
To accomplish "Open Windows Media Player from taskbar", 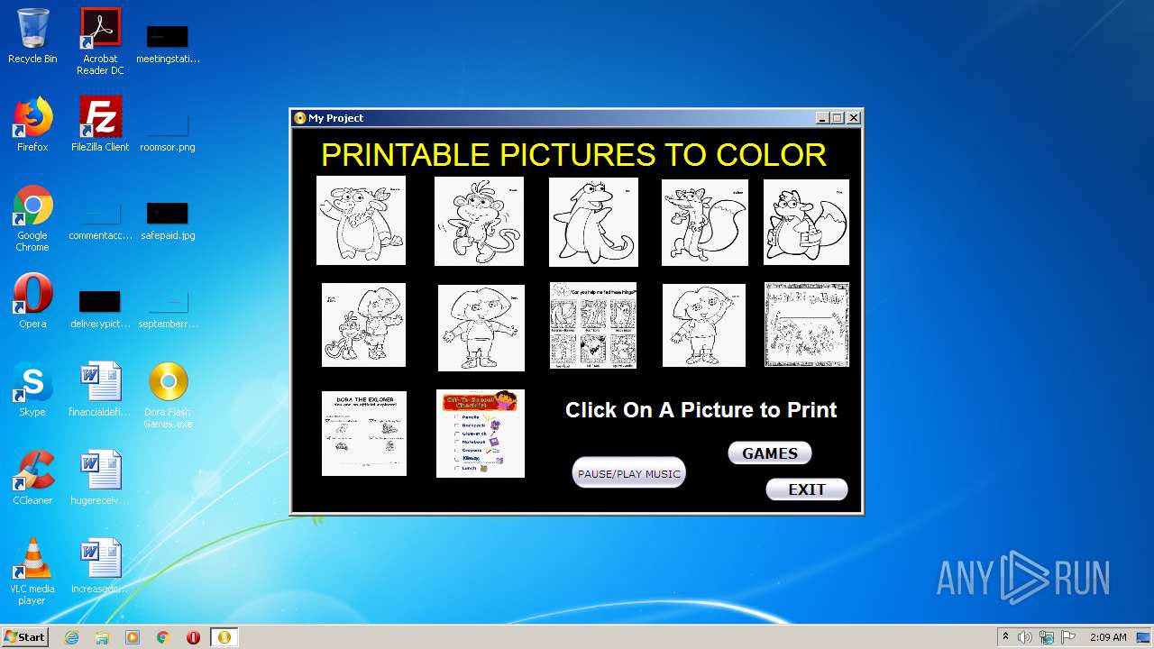I will (x=133, y=636).
